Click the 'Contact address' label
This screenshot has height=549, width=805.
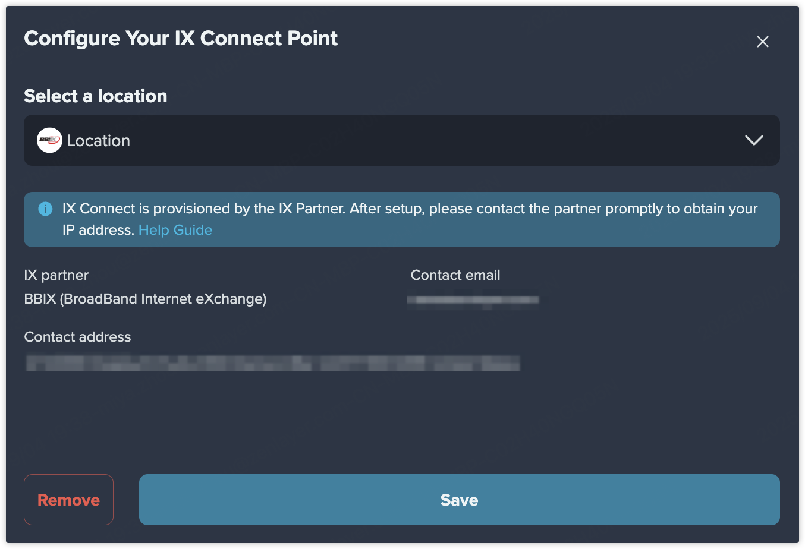[77, 337]
